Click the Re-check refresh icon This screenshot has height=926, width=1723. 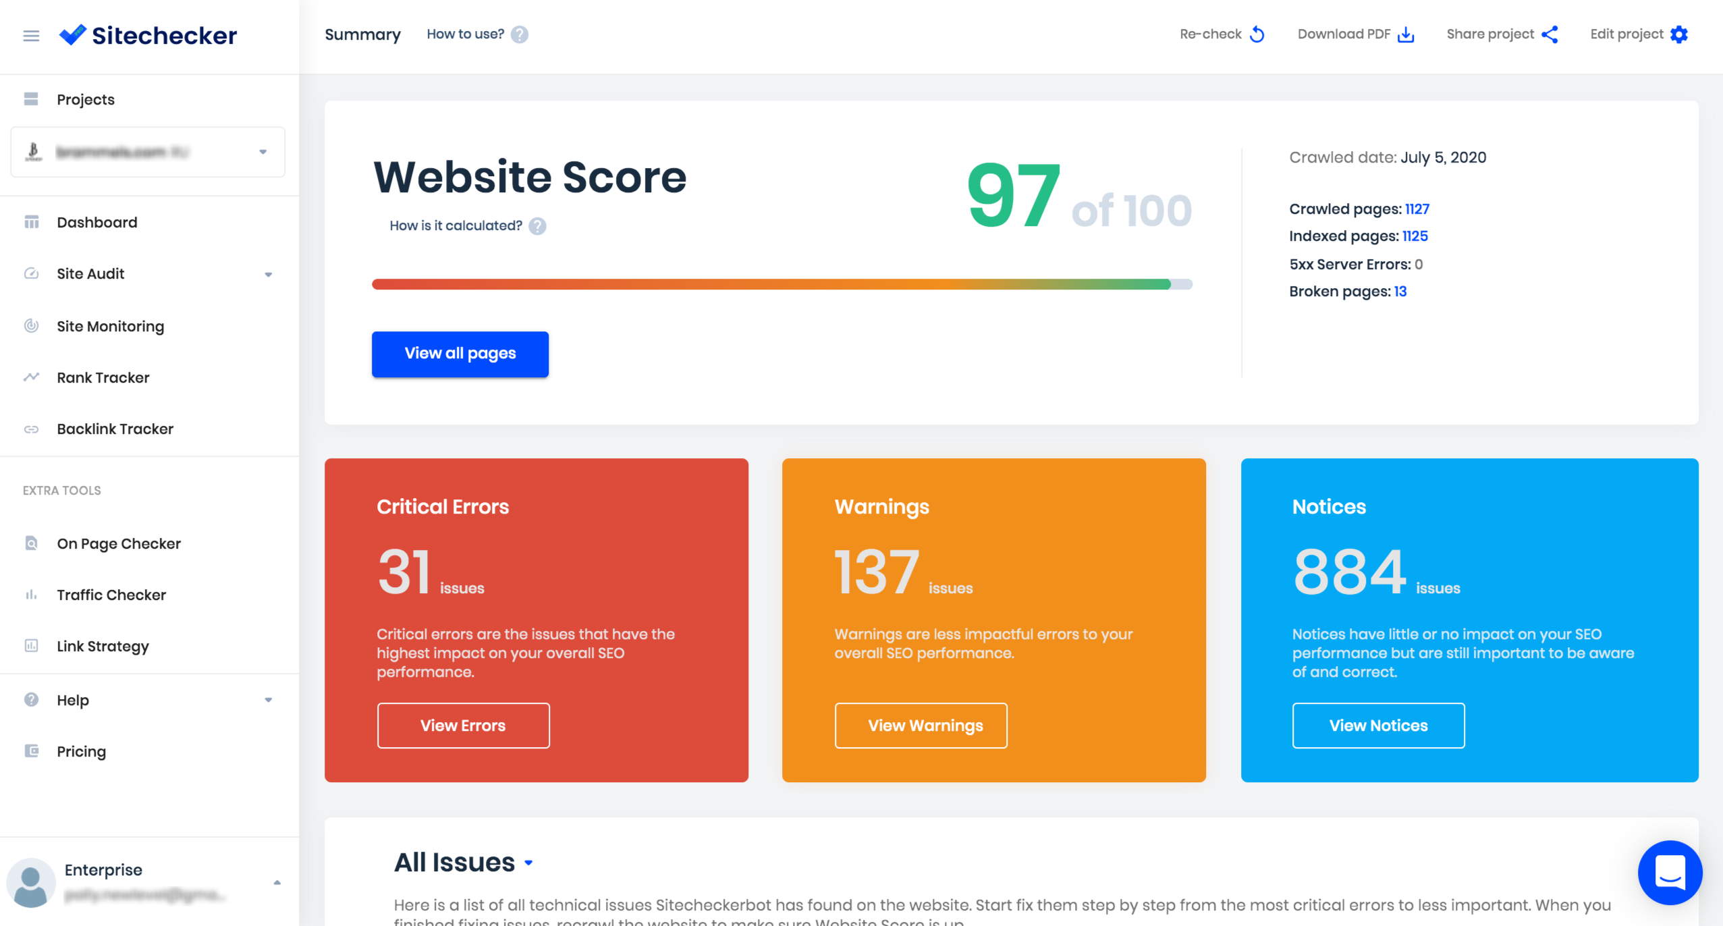(1257, 34)
